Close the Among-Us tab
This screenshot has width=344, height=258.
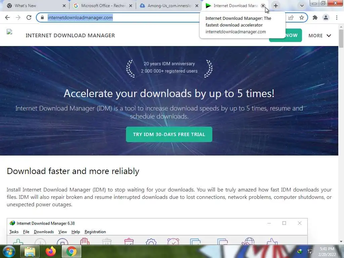(197, 6)
